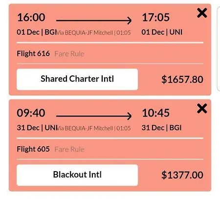Click the 09:40 departure time
Screen dimensions: 220x220
coord(31,113)
